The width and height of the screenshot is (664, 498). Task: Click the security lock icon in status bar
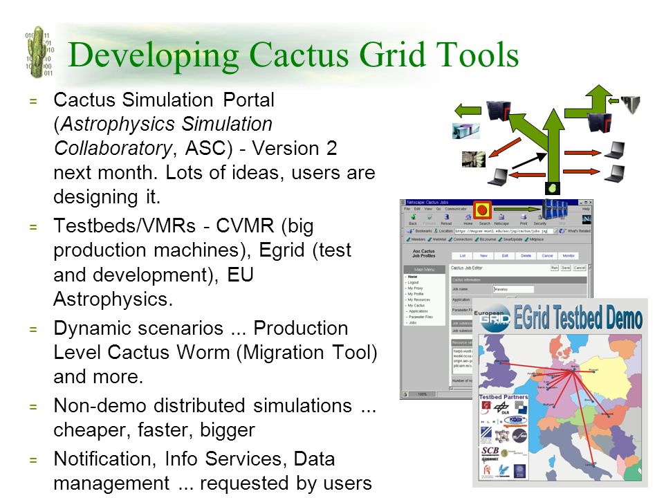[405, 394]
